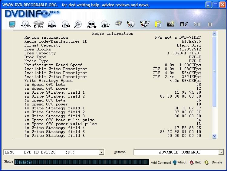Click the scrollbar up arrow

point(214,34)
